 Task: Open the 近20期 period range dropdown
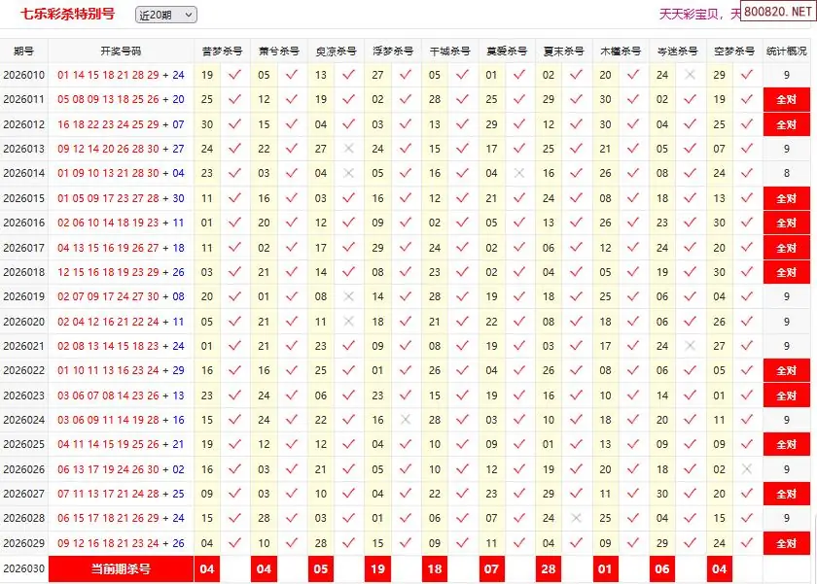[165, 15]
